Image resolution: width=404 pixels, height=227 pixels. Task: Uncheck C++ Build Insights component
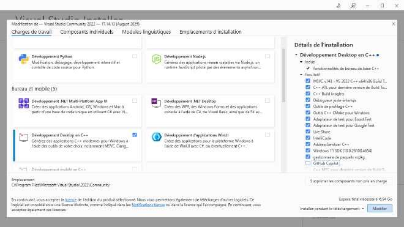pos(308,94)
